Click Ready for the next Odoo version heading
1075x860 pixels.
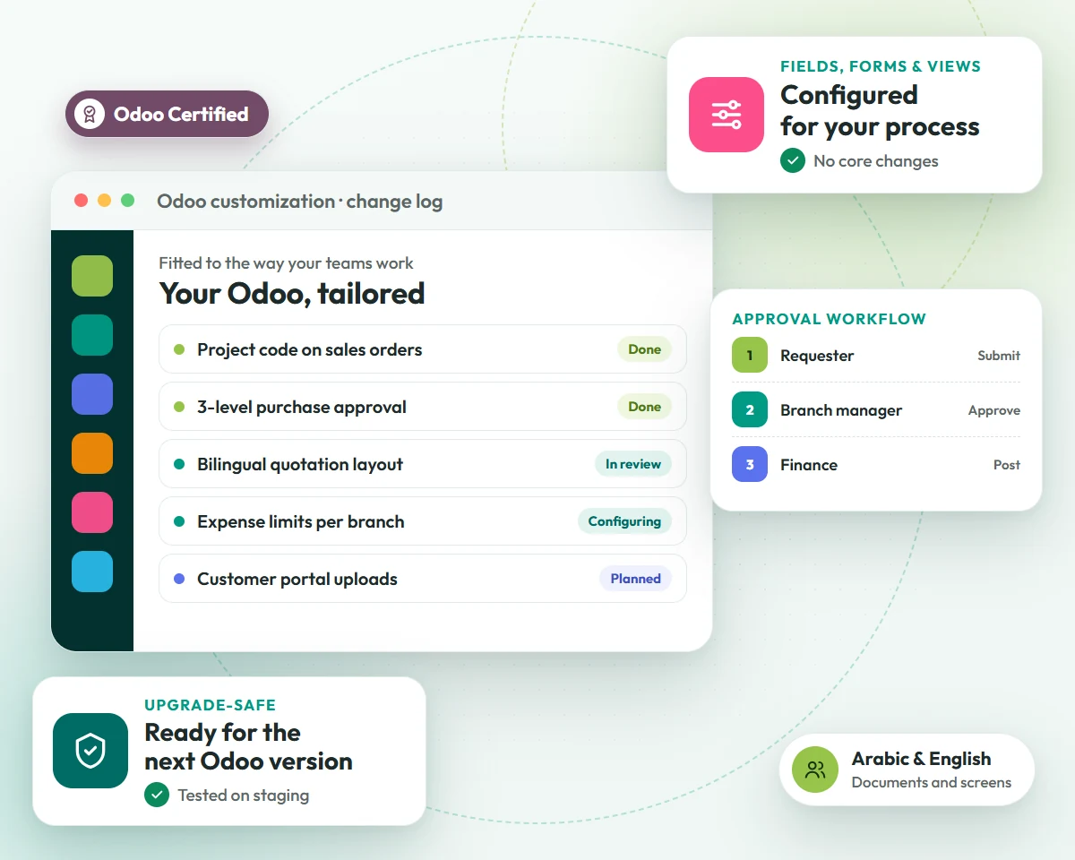click(248, 747)
